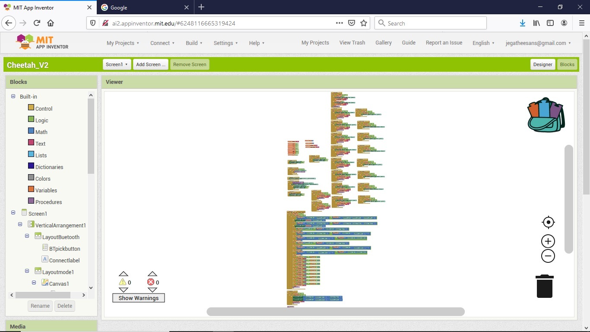Click the Remove Screen button

(190, 64)
